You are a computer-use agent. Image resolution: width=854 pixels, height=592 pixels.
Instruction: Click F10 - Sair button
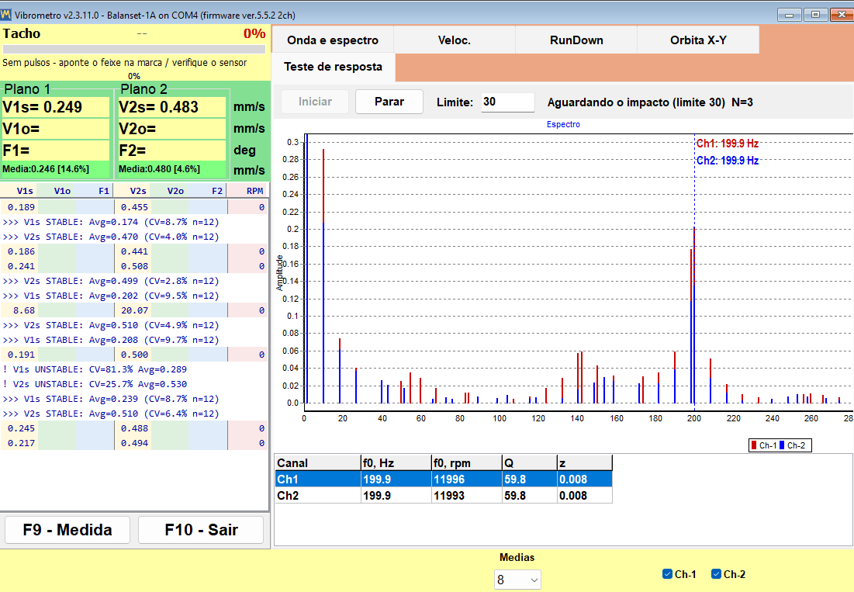tap(201, 530)
